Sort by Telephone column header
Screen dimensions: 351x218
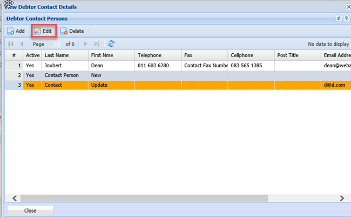(158, 55)
